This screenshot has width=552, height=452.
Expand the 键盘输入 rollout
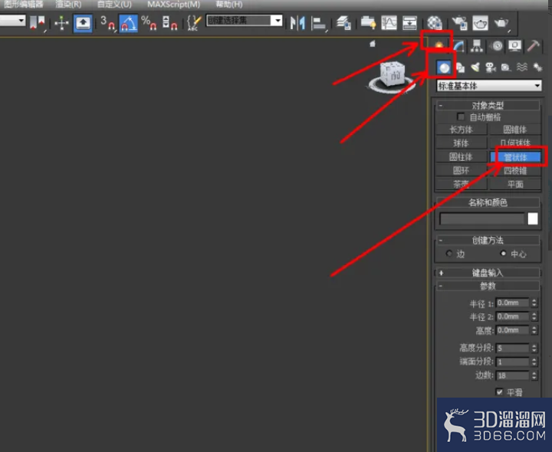point(488,273)
